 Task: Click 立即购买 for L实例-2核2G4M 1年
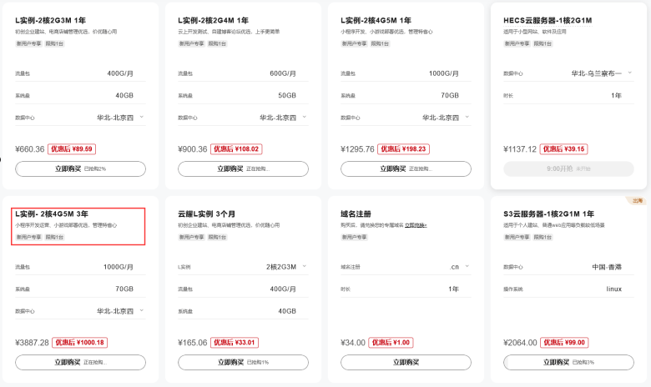coord(244,168)
